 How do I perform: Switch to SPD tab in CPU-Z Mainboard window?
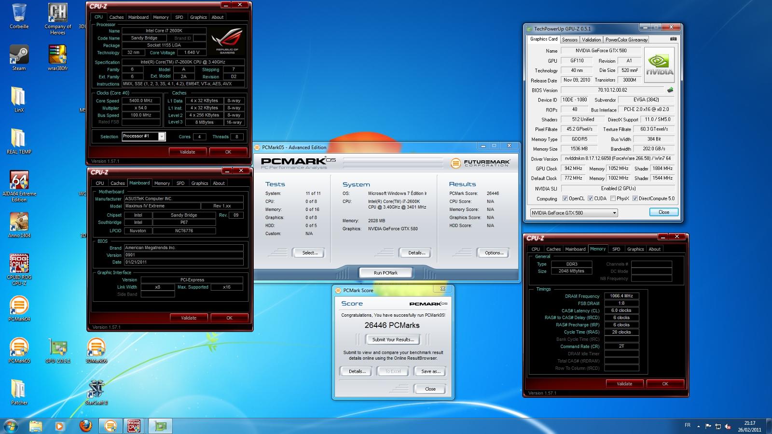(x=180, y=183)
